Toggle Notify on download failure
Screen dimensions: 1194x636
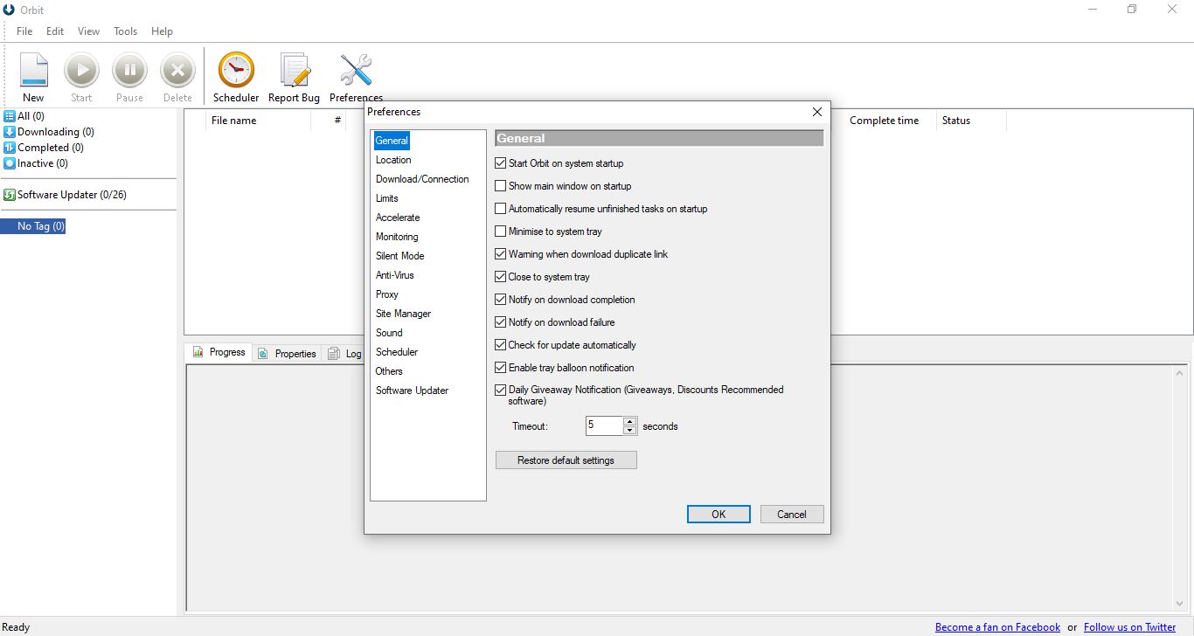click(x=501, y=322)
